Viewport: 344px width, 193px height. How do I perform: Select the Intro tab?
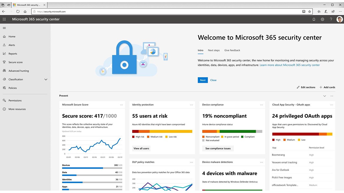click(x=200, y=50)
